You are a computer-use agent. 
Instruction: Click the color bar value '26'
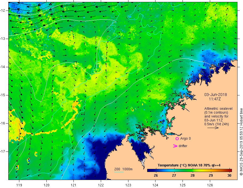tap(156, 176)
